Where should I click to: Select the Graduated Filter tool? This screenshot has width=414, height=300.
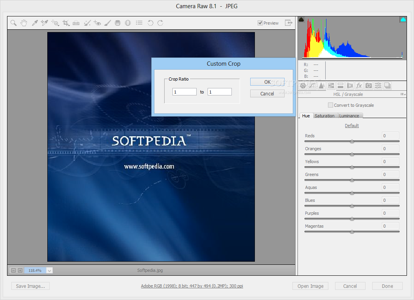click(118, 23)
